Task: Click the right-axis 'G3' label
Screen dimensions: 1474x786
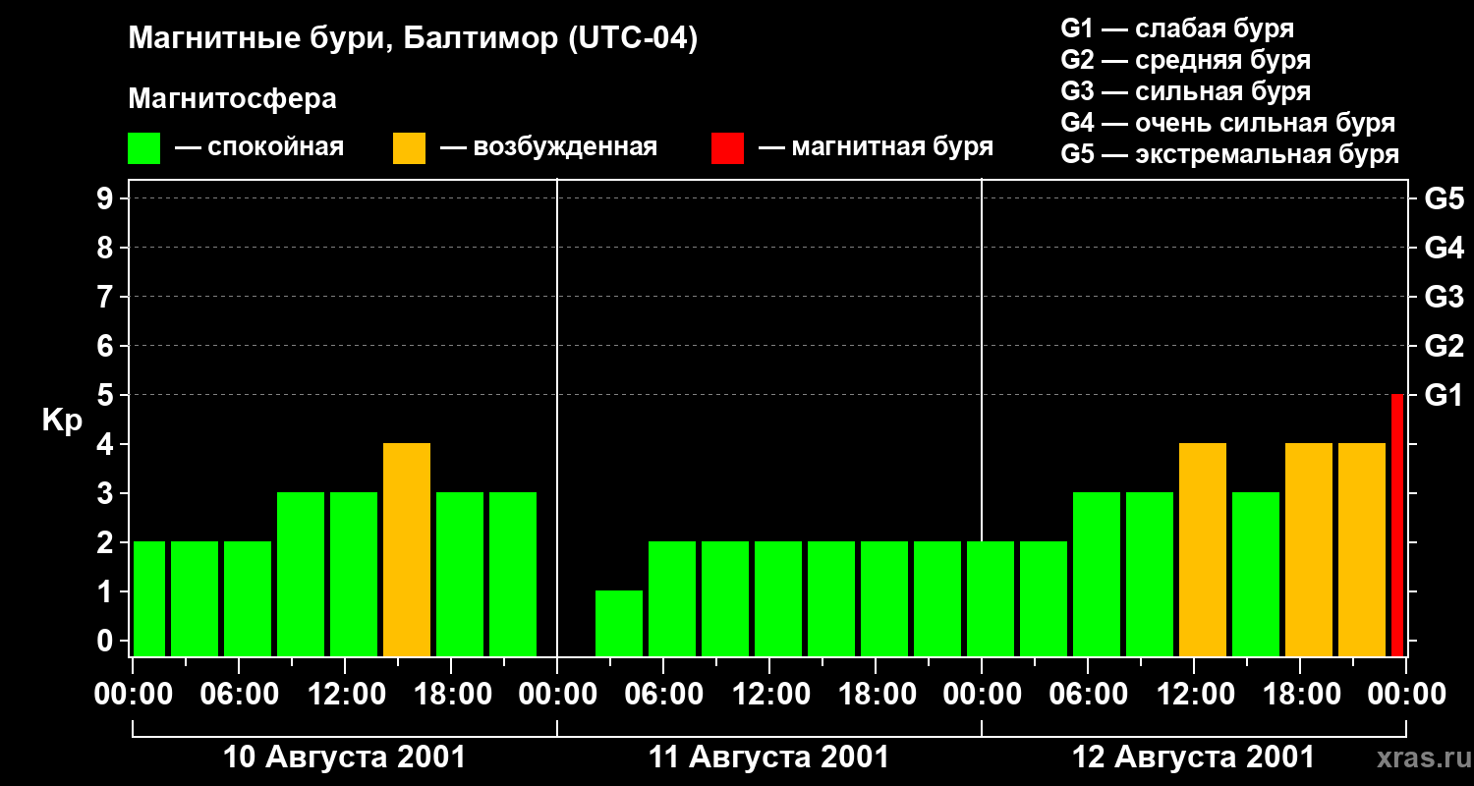Action: pyautogui.click(x=1444, y=297)
